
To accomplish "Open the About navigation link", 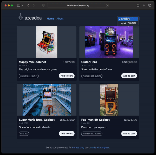I will 60,18.
